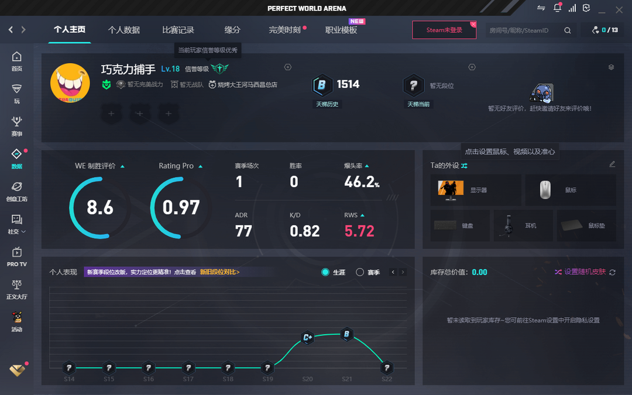Click the Steam未登录 login button

[444, 30]
